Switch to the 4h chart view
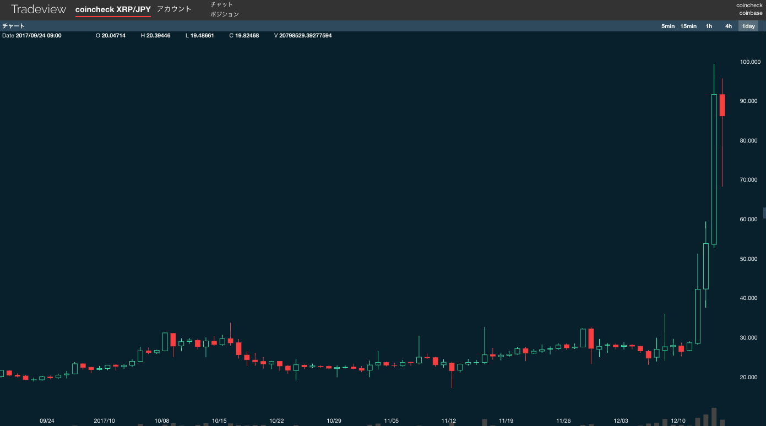Image resolution: width=766 pixels, height=426 pixels. 728,25
